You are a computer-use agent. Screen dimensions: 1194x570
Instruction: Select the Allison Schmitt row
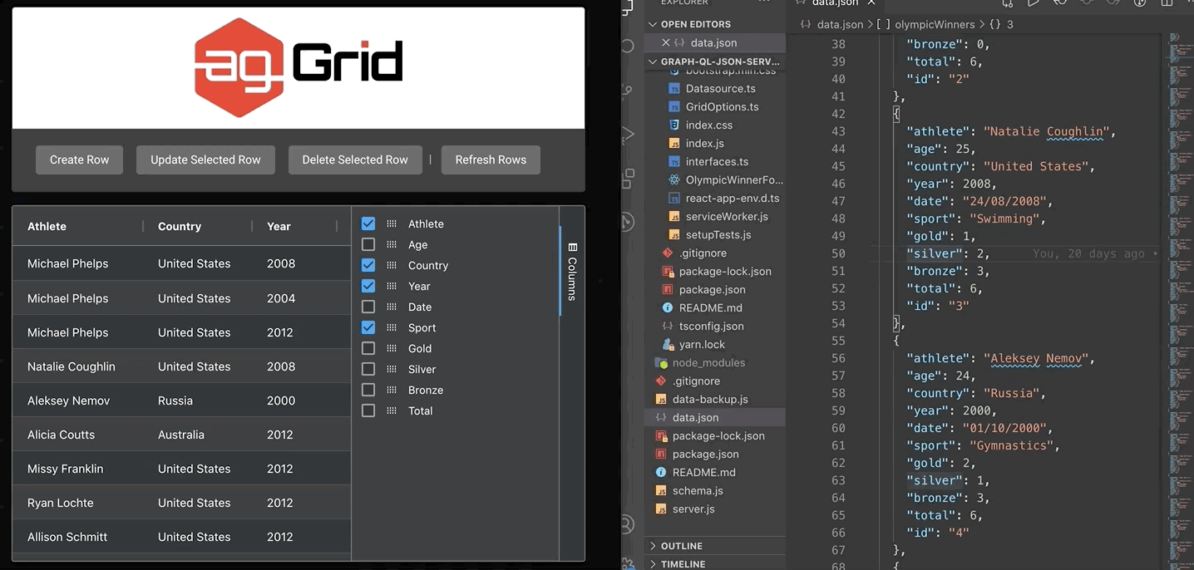pos(182,537)
